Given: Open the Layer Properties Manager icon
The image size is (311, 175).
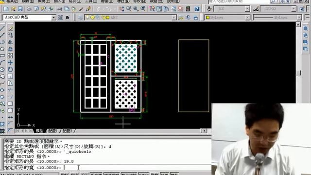Looking at the screenshot, I should (80, 17).
